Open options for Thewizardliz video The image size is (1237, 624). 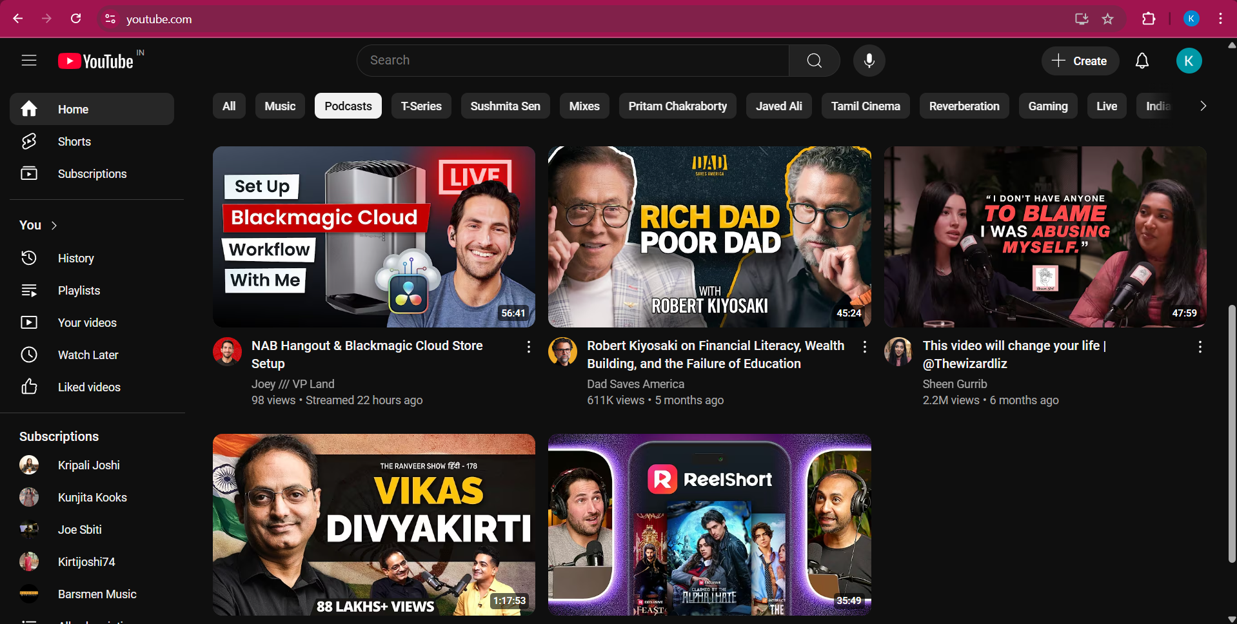(1200, 347)
